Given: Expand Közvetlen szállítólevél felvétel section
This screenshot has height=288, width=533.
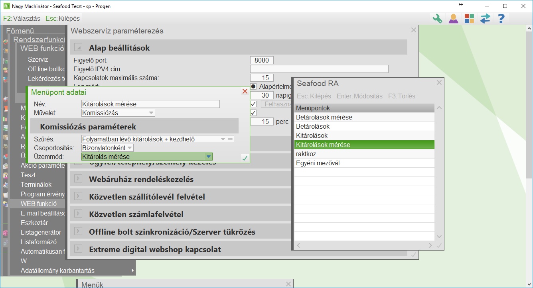Looking at the screenshot, I should (x=78, y=197).
